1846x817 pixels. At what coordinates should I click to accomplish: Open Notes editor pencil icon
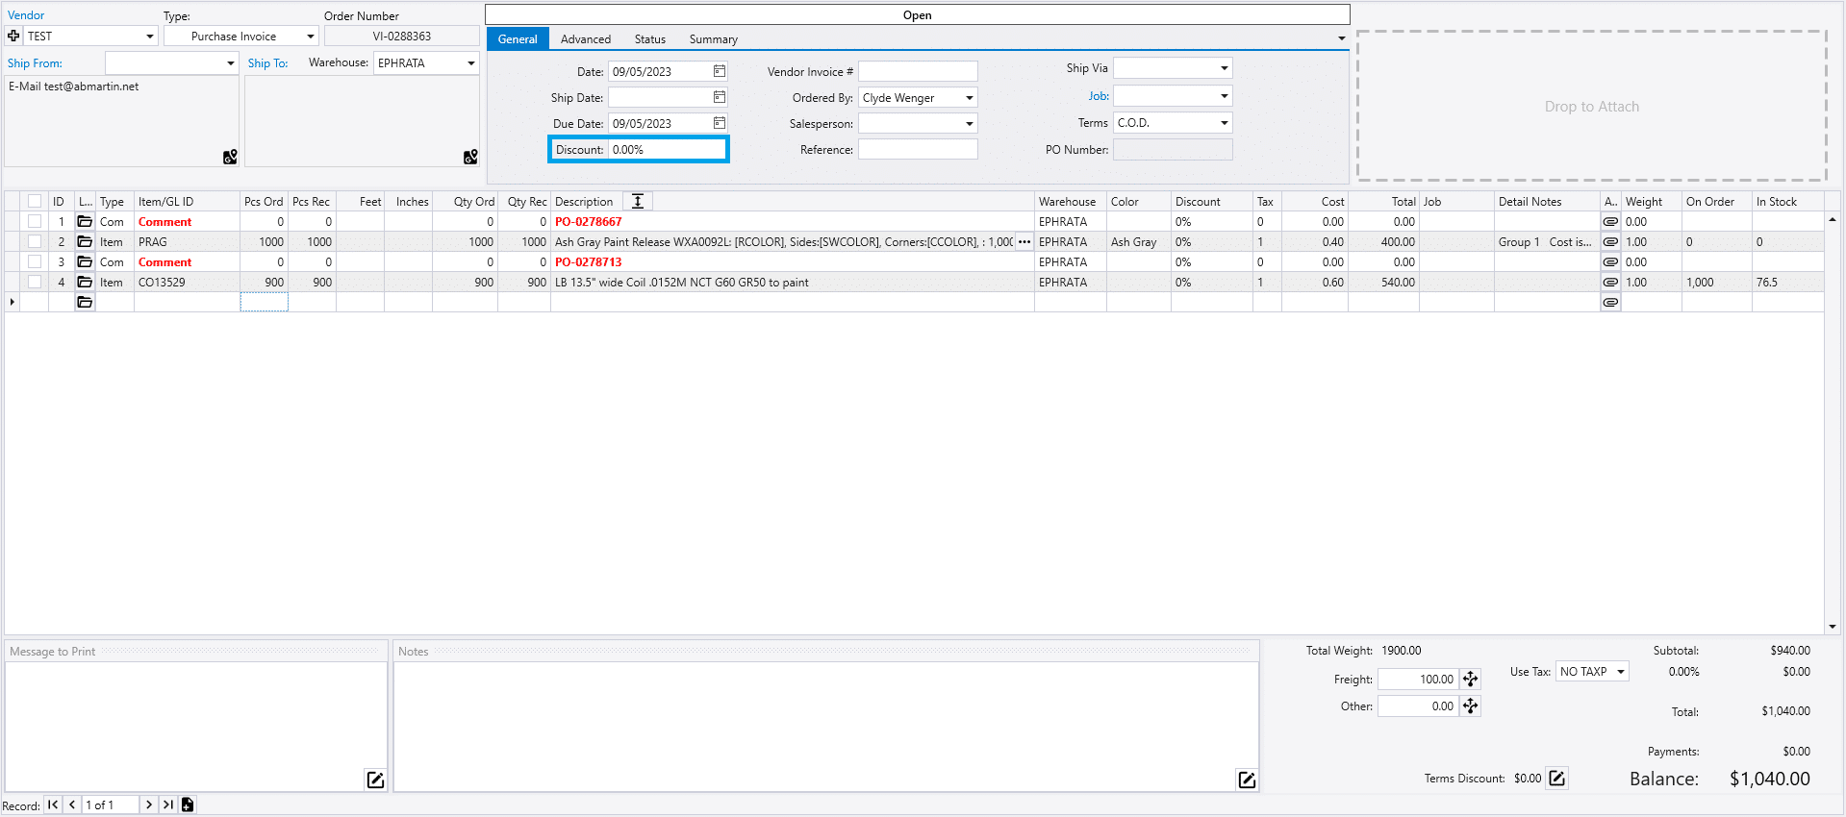(x=1247, y=780)
